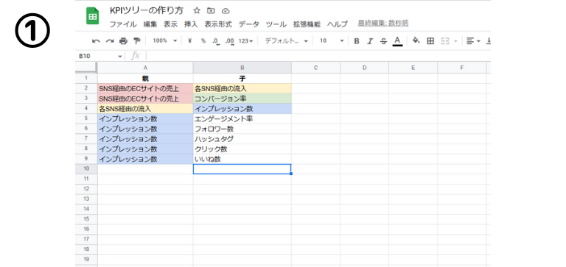
Task: Select column C header
Action: pyautogui.click(x=316, y=68)
